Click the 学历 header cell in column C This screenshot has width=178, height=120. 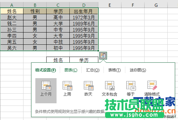click(58, 11)
